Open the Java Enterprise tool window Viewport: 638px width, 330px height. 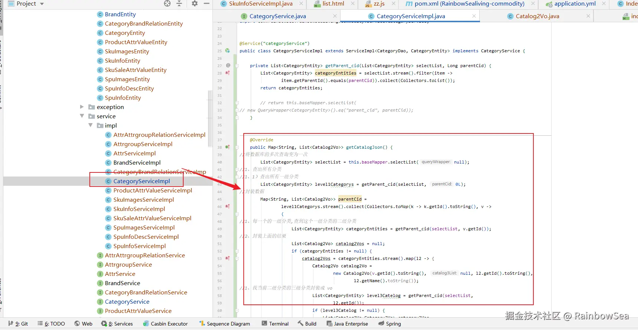(347, 324)
